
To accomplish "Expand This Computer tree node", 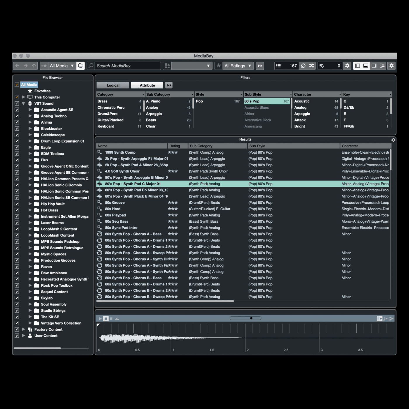I will [23, 97].
